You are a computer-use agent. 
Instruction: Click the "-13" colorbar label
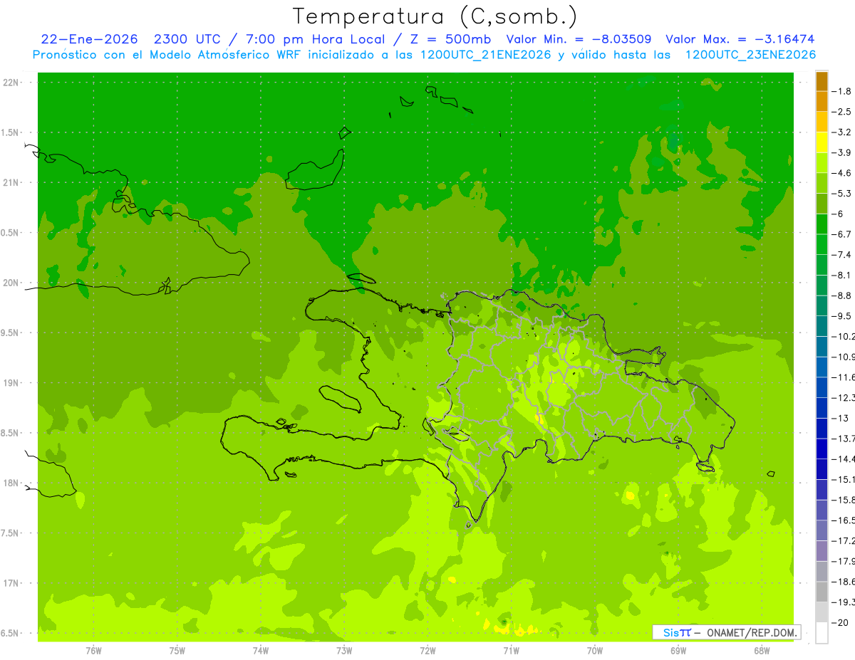point(840,418)
